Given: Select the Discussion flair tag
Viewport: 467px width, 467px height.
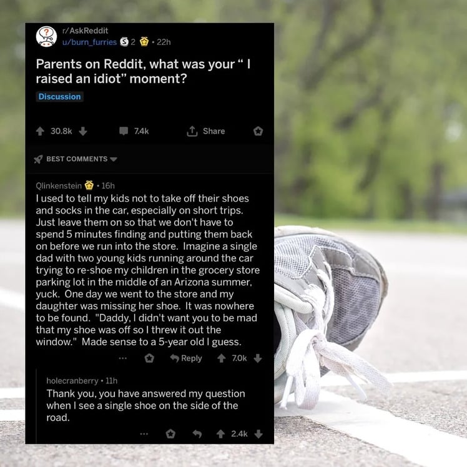Looking at the screenshot, I should coord(59,97).
